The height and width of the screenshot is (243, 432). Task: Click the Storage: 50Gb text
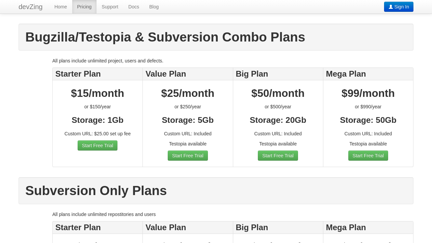[368, 120]
